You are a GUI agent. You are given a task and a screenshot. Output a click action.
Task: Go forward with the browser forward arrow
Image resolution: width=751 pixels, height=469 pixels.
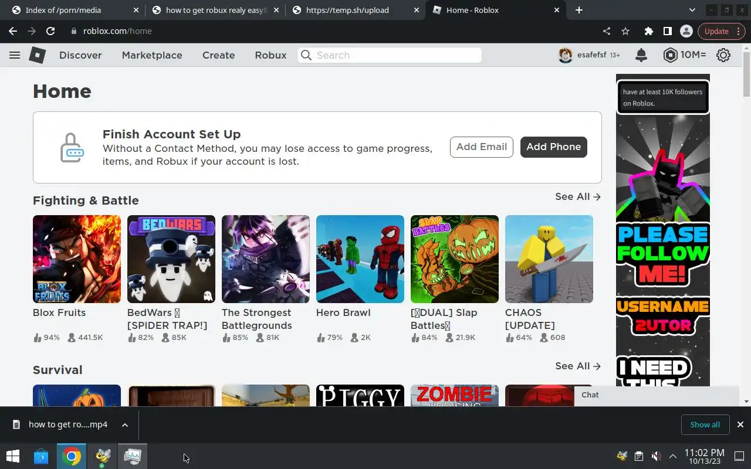[x=32, y=31]
